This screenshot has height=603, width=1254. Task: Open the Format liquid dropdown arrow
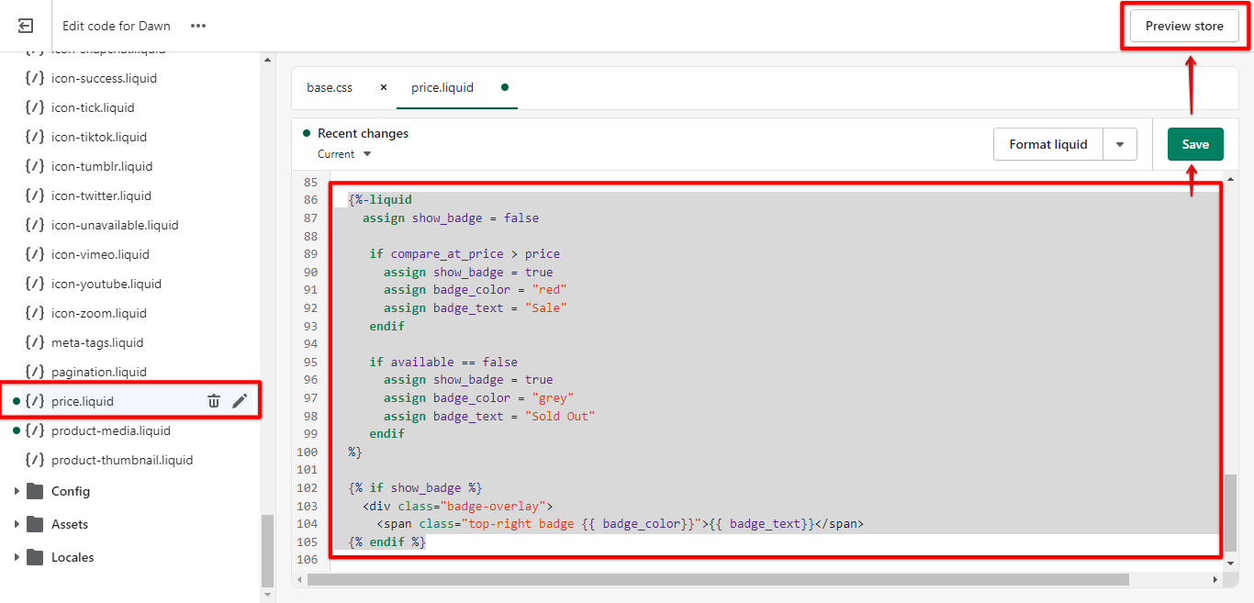1120,144
